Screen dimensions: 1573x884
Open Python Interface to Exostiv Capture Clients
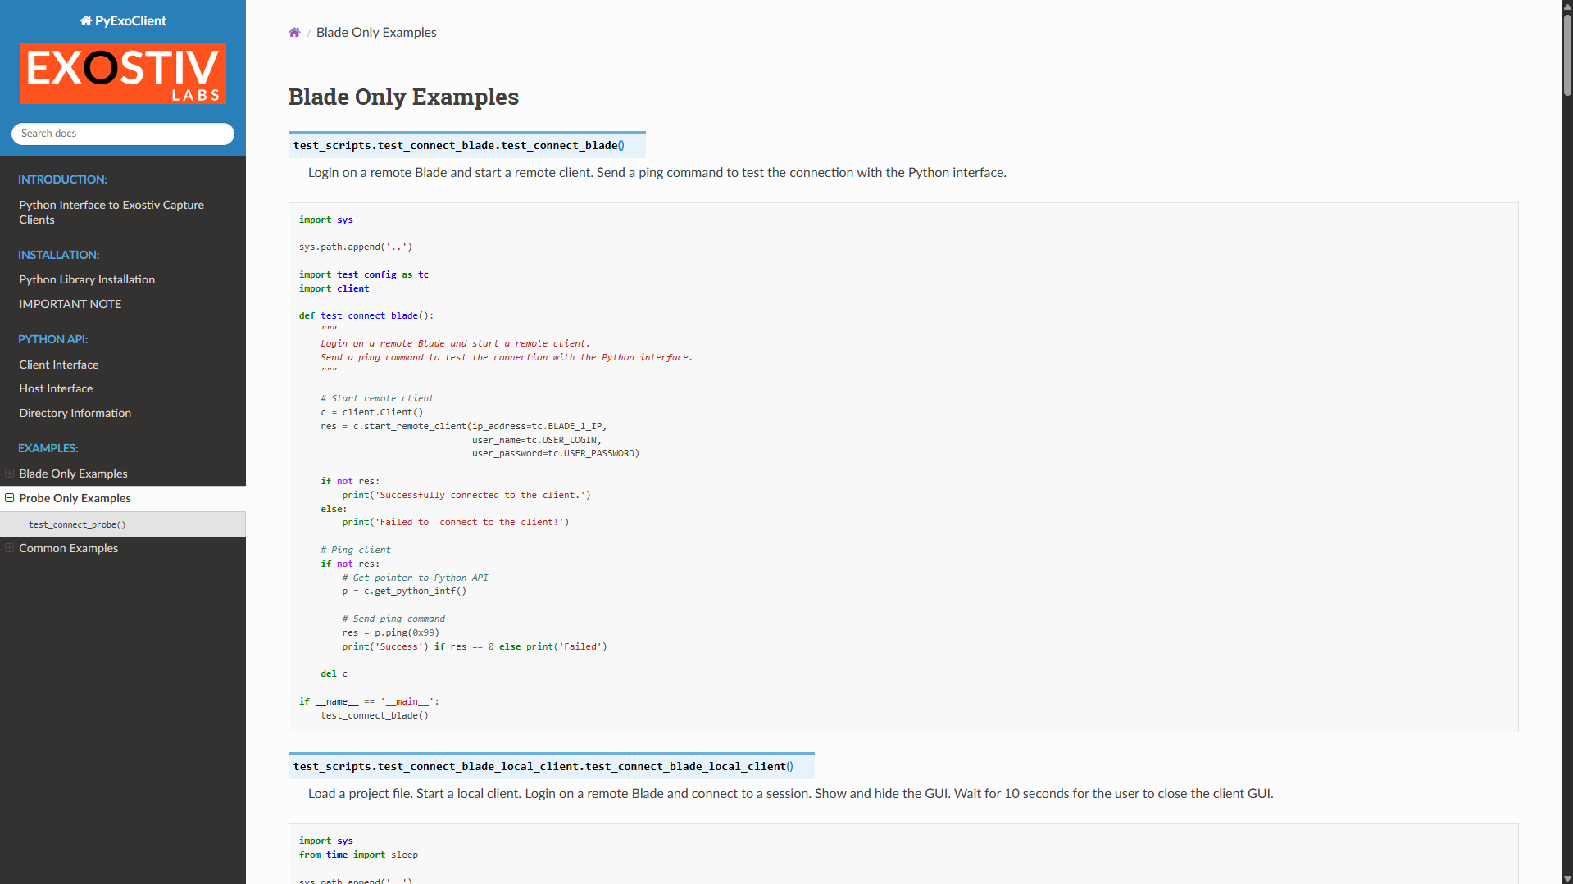coord(111,212)
